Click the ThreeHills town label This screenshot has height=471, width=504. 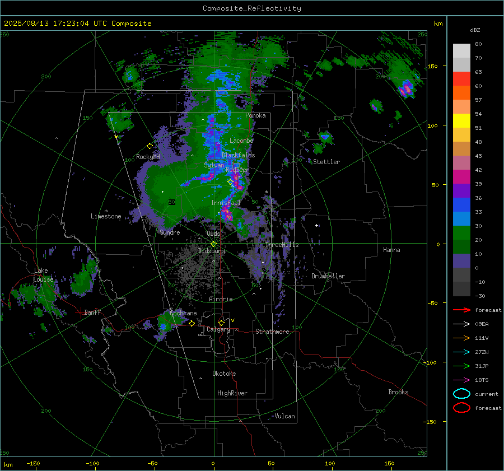click(282, 245)
